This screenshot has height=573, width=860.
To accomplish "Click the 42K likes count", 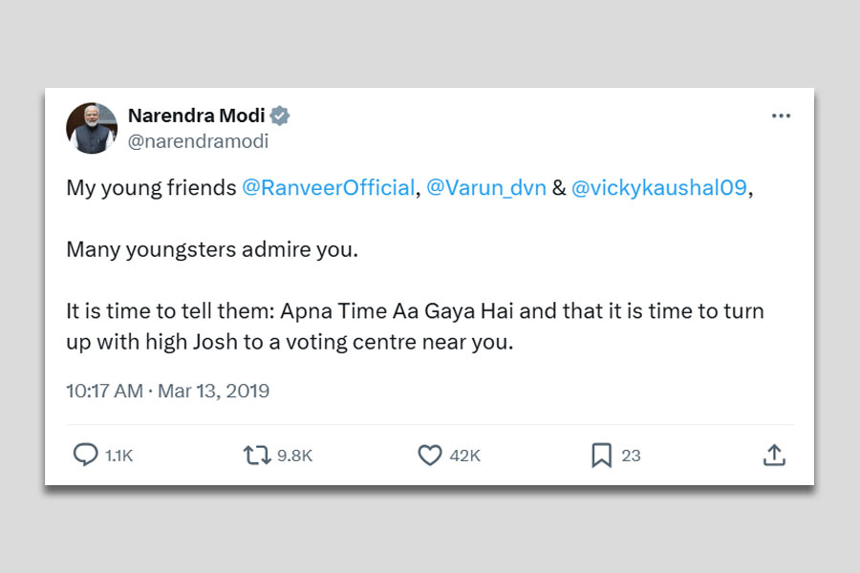I will coord(464,456).
